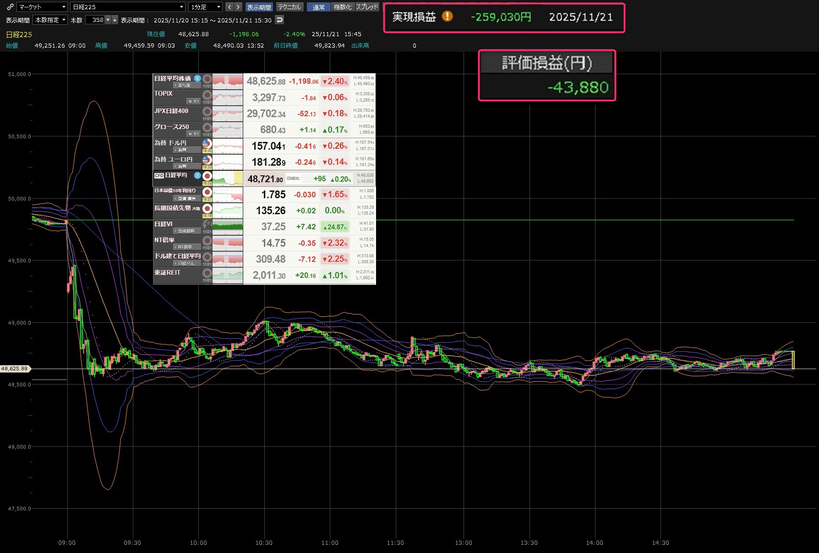Viewport: 819px width, 553px height.
Task: Click the chain link icon in toolbar
Action: point(10,7)
